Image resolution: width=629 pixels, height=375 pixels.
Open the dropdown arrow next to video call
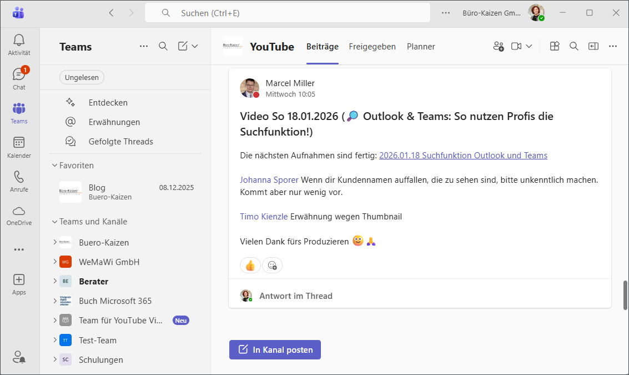[x=529, y=47]
